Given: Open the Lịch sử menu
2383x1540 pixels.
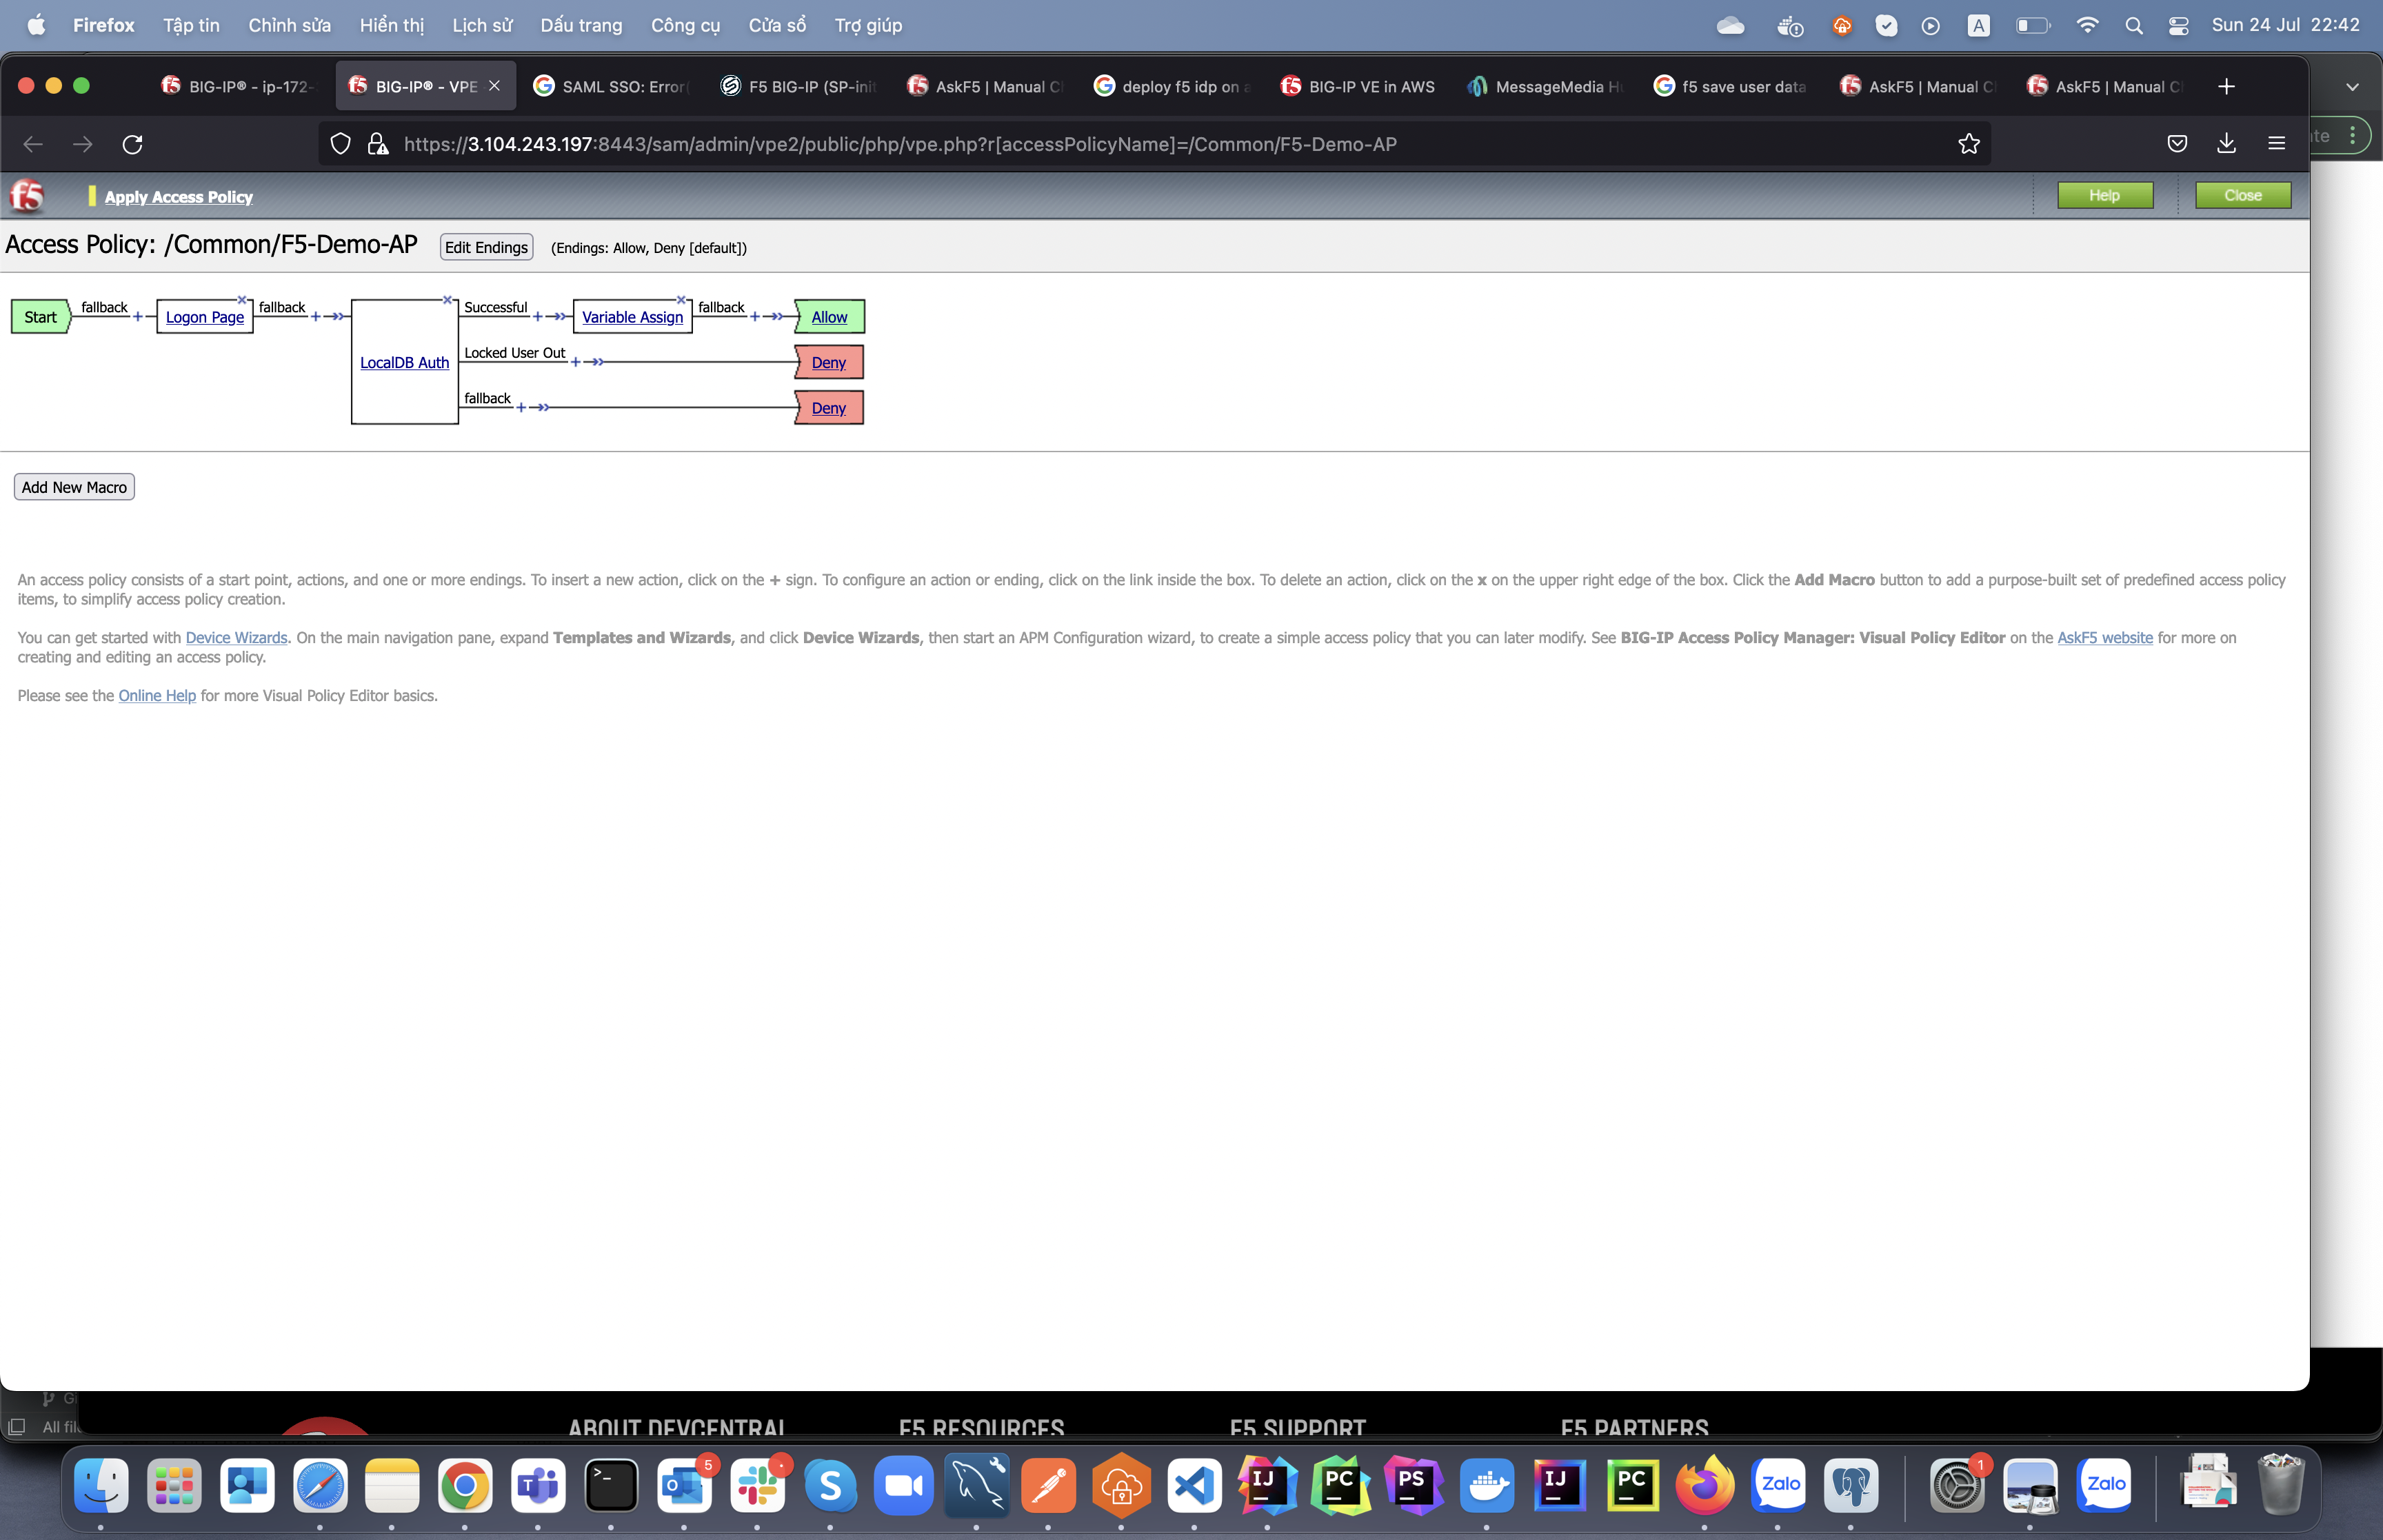Looking at the screenshot, I should coord(481,26).
